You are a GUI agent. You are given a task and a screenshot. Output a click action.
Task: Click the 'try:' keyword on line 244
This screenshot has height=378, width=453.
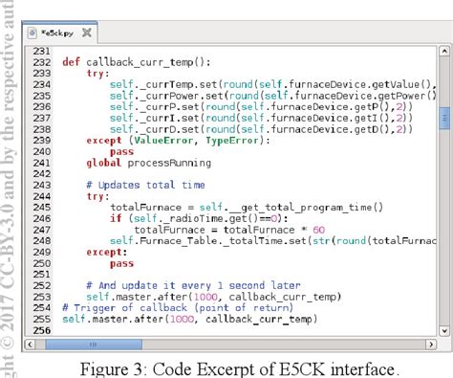[x=97, y=196]
